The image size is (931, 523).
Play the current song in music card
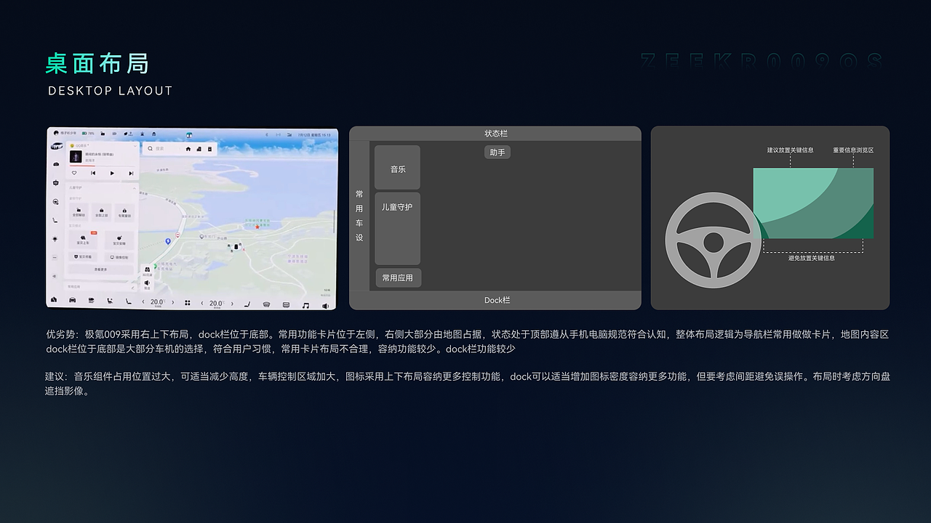112,173
